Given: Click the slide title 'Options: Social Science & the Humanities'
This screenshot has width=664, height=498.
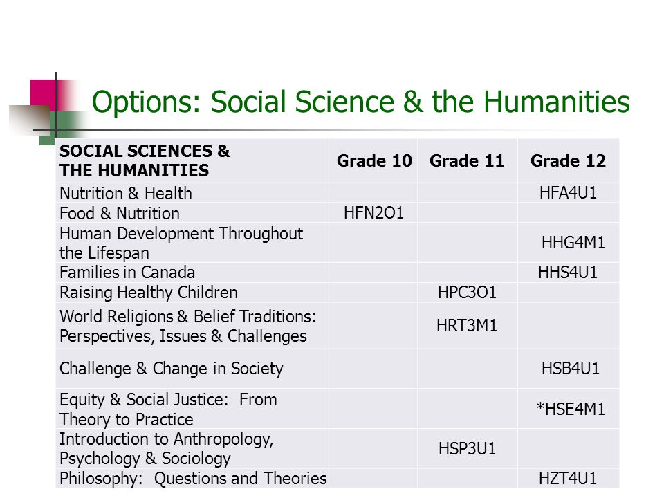Looking at the screenshot, I should coord(361,102).
